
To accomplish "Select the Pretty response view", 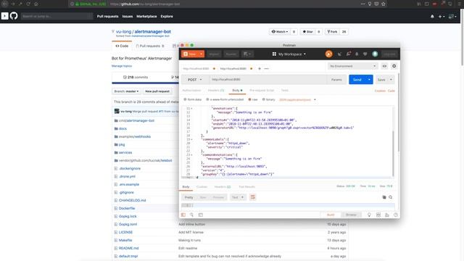I will tap(188, 197).
